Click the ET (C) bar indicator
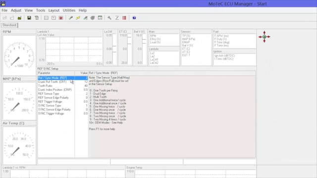This screenshot has height=178, width=317. (129, 49)
